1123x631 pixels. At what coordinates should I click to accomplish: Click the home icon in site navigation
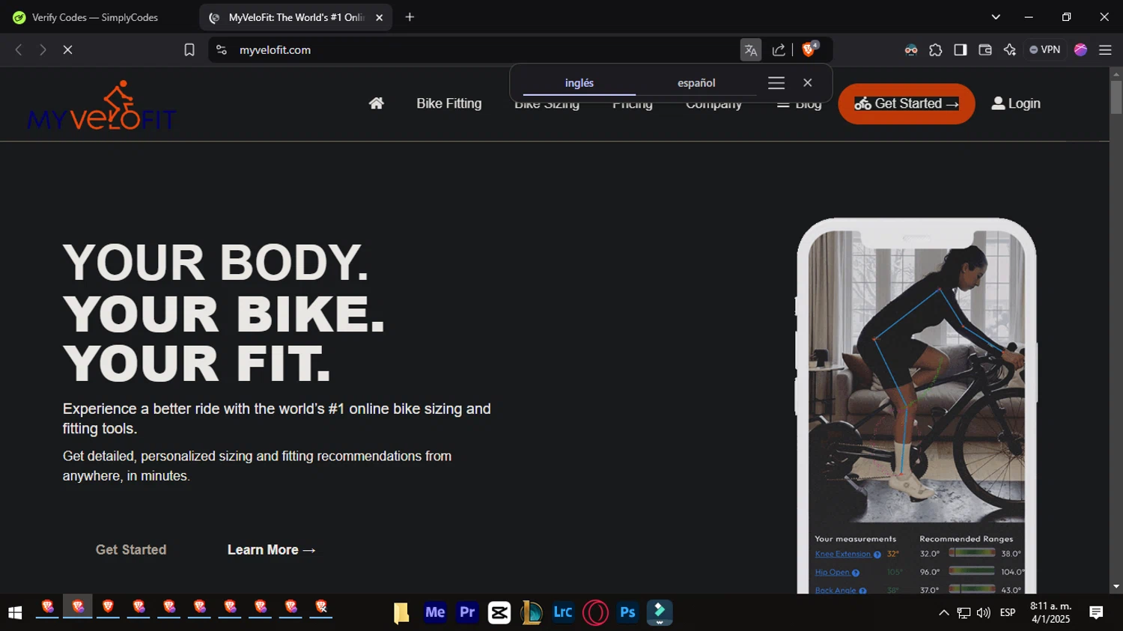pos(376,103)
